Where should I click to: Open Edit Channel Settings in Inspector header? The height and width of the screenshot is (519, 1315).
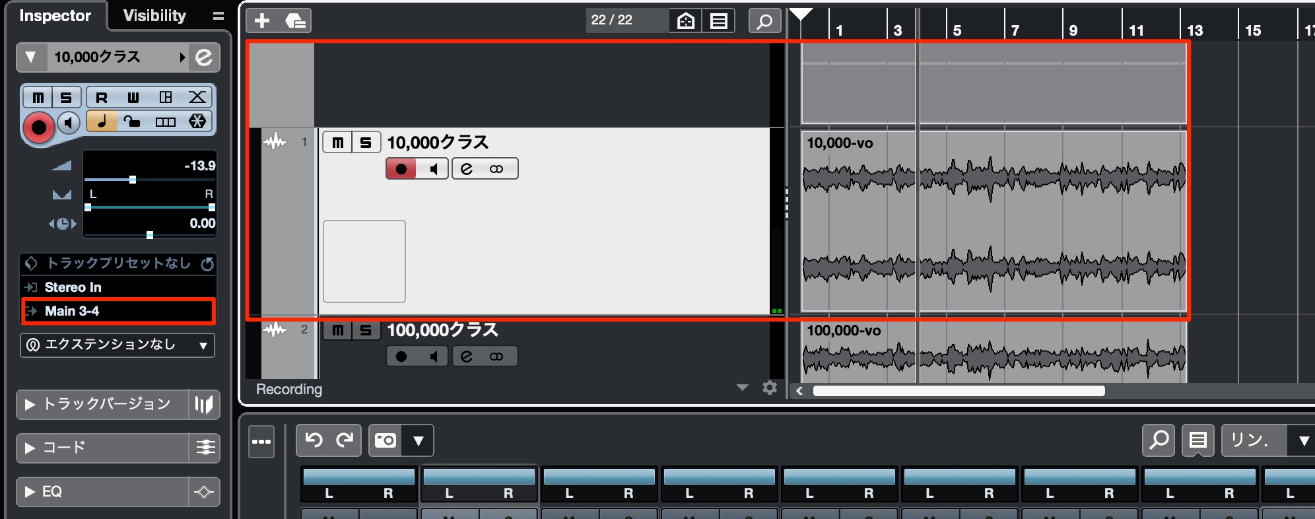[204, 57]
